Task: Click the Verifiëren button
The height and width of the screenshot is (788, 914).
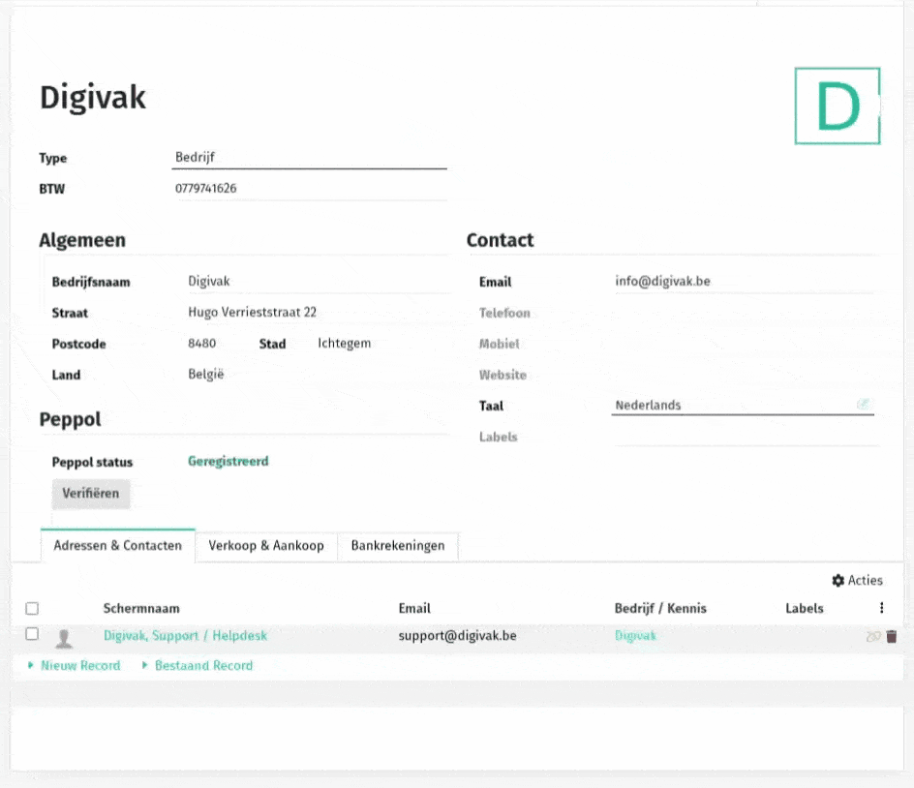Action: click(91, 493)
